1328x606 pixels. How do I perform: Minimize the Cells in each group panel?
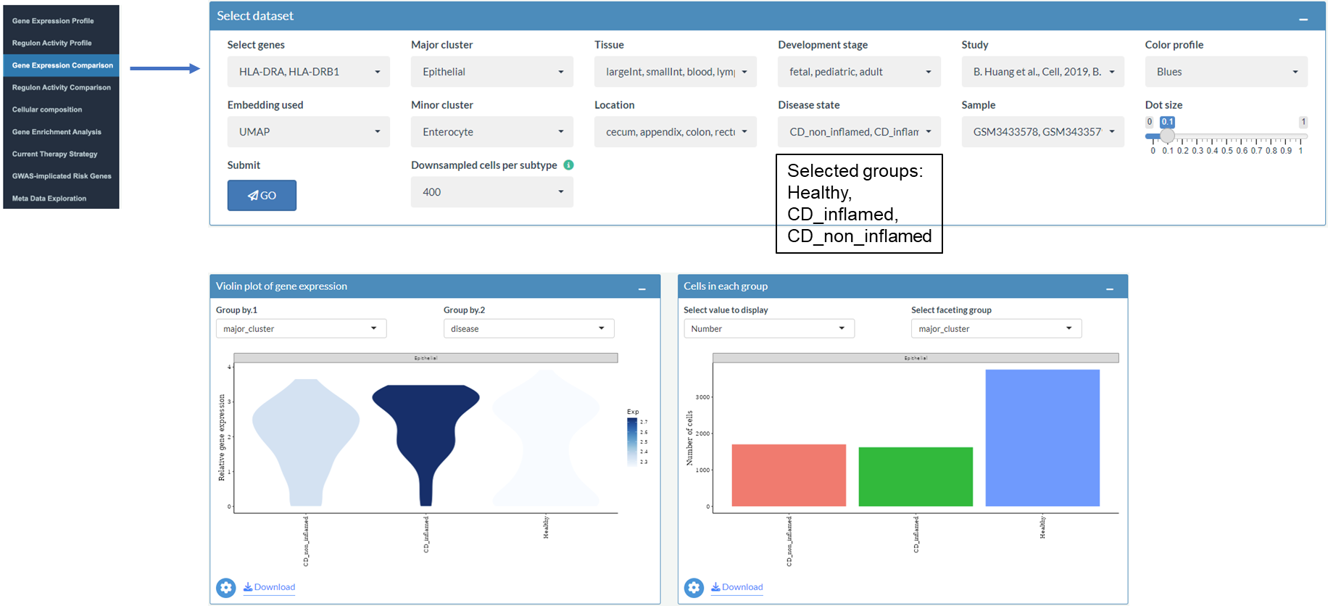1109,289
